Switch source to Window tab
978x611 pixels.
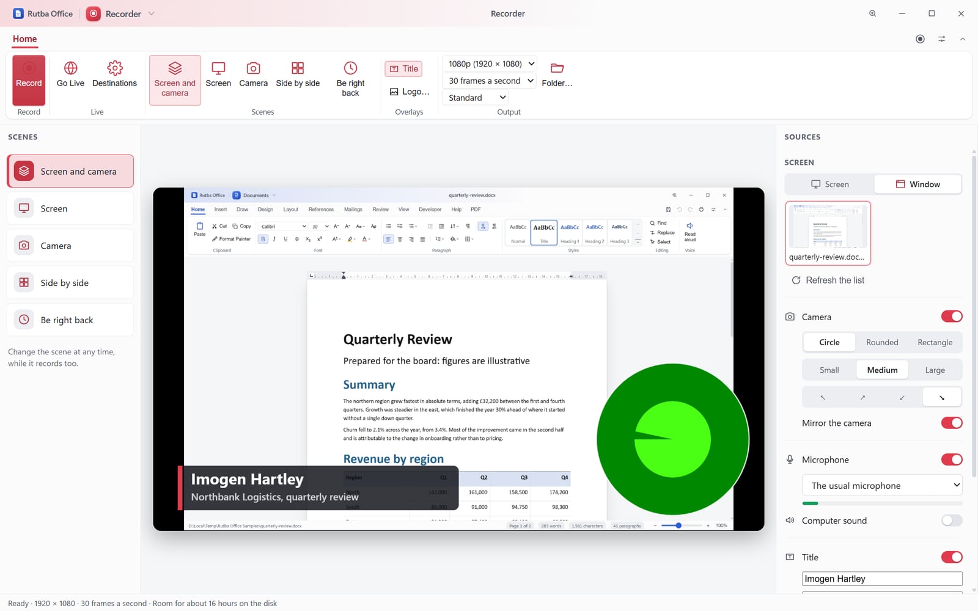[x=917, y=184]
